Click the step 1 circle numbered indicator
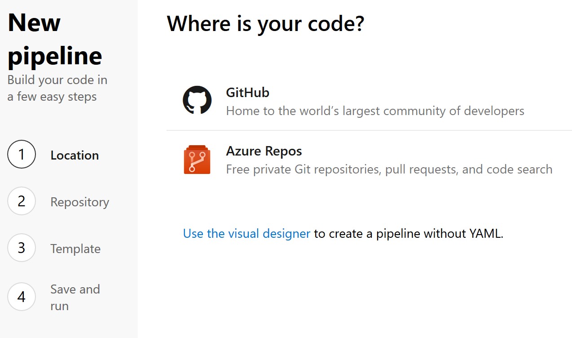This screenshot has height=338, width=572. tap(21, 154)
